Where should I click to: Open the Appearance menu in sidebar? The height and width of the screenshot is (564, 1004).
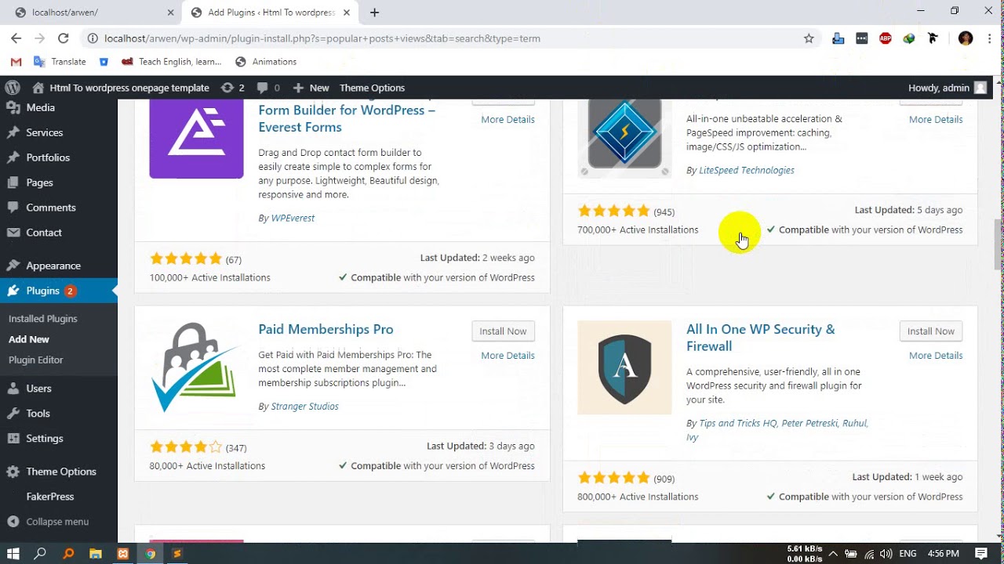pyautogui.click(x=53, y=266)
